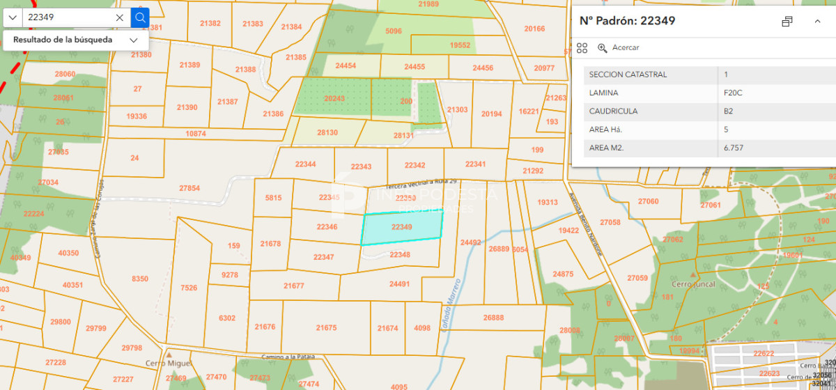Image resolution: width=836 pixels, height=390 pixels.
Task: Click parcel 24875 on the map
Action: click(x=563, y=274)
